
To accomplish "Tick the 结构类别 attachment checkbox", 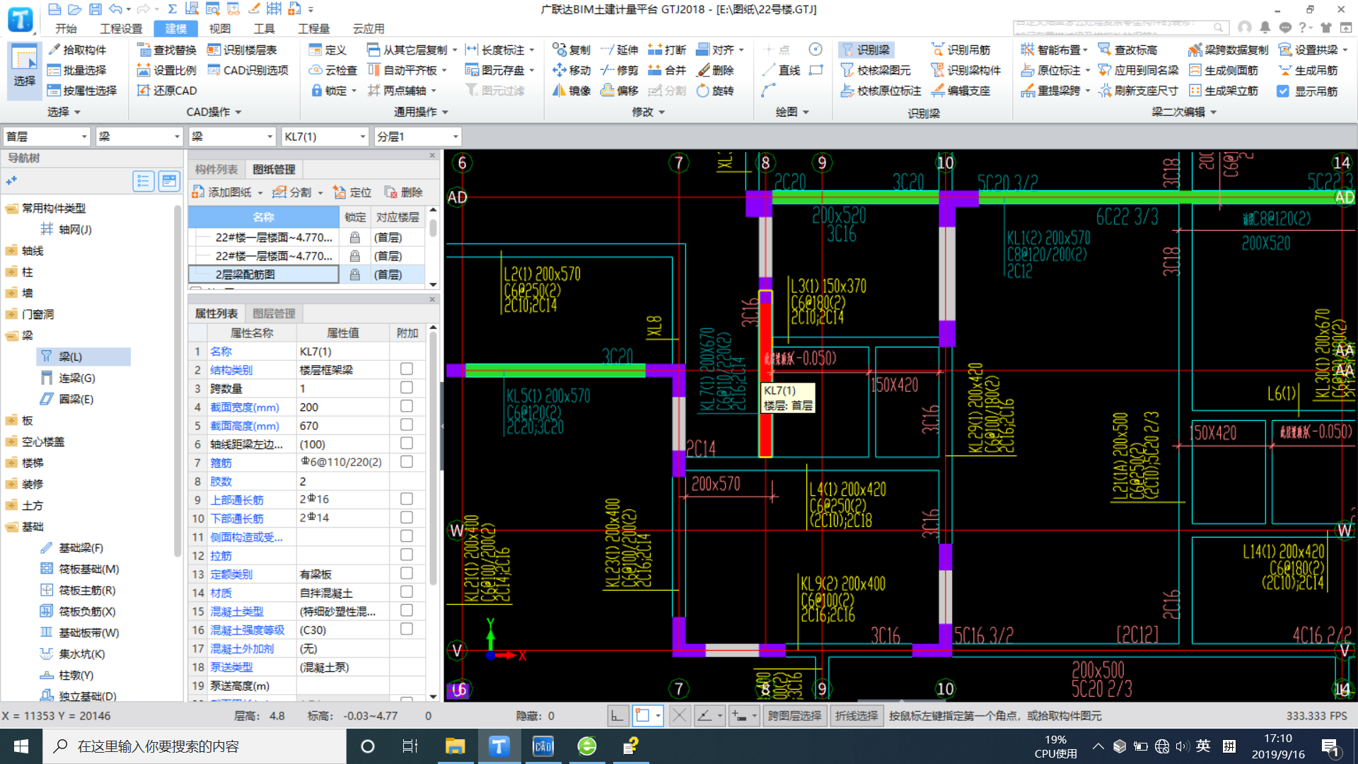I will coord(407,369).
